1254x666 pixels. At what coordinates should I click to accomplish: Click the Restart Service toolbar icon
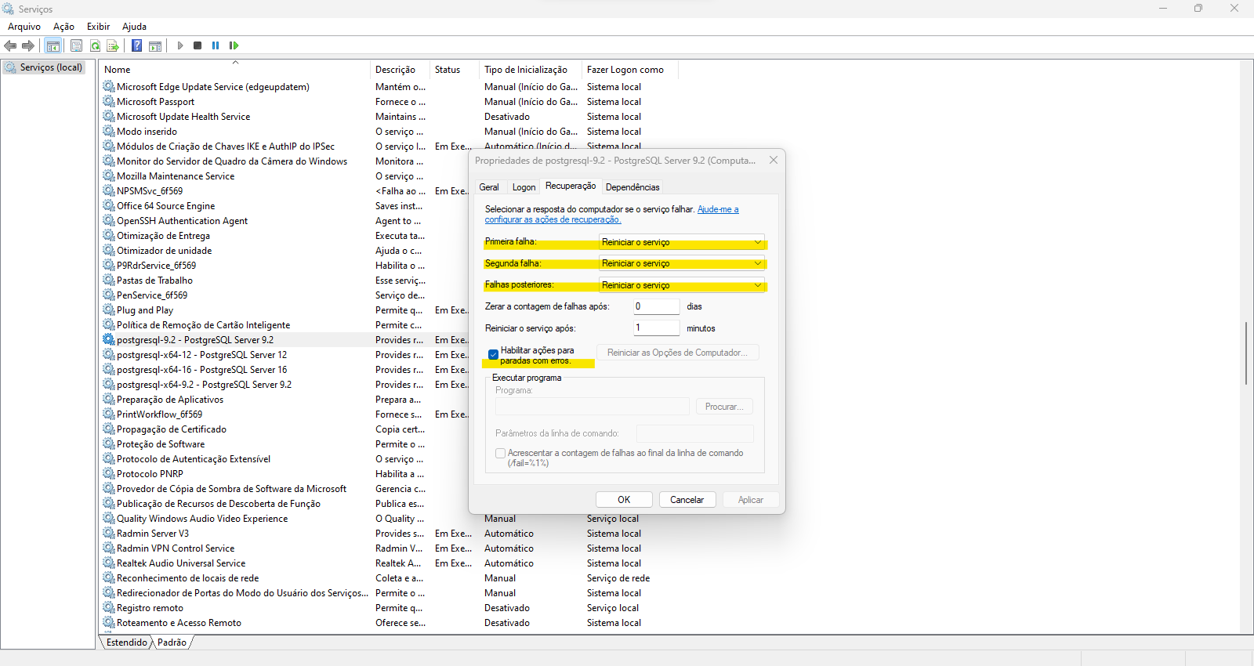point(234,45)
